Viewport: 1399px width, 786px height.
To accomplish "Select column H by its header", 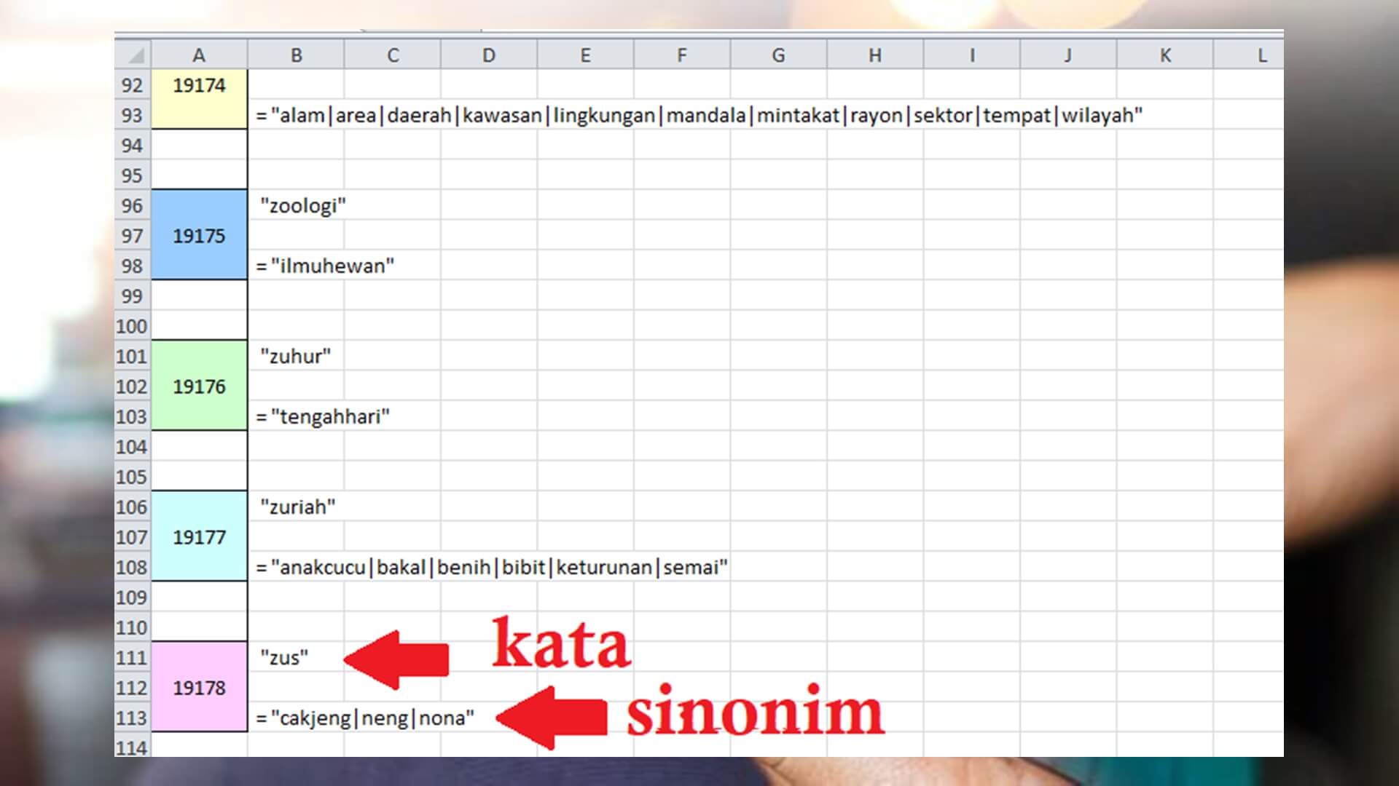I will click(x=875, y=55).
